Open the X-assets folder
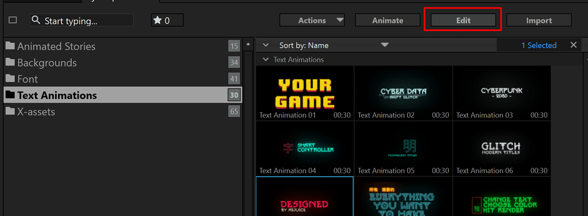 coord(123,112)
